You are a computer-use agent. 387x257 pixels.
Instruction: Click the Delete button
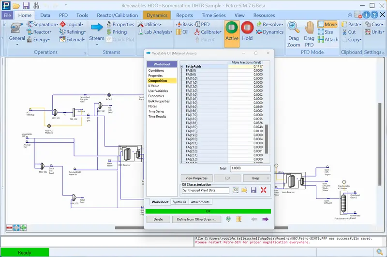click(158, 219)
